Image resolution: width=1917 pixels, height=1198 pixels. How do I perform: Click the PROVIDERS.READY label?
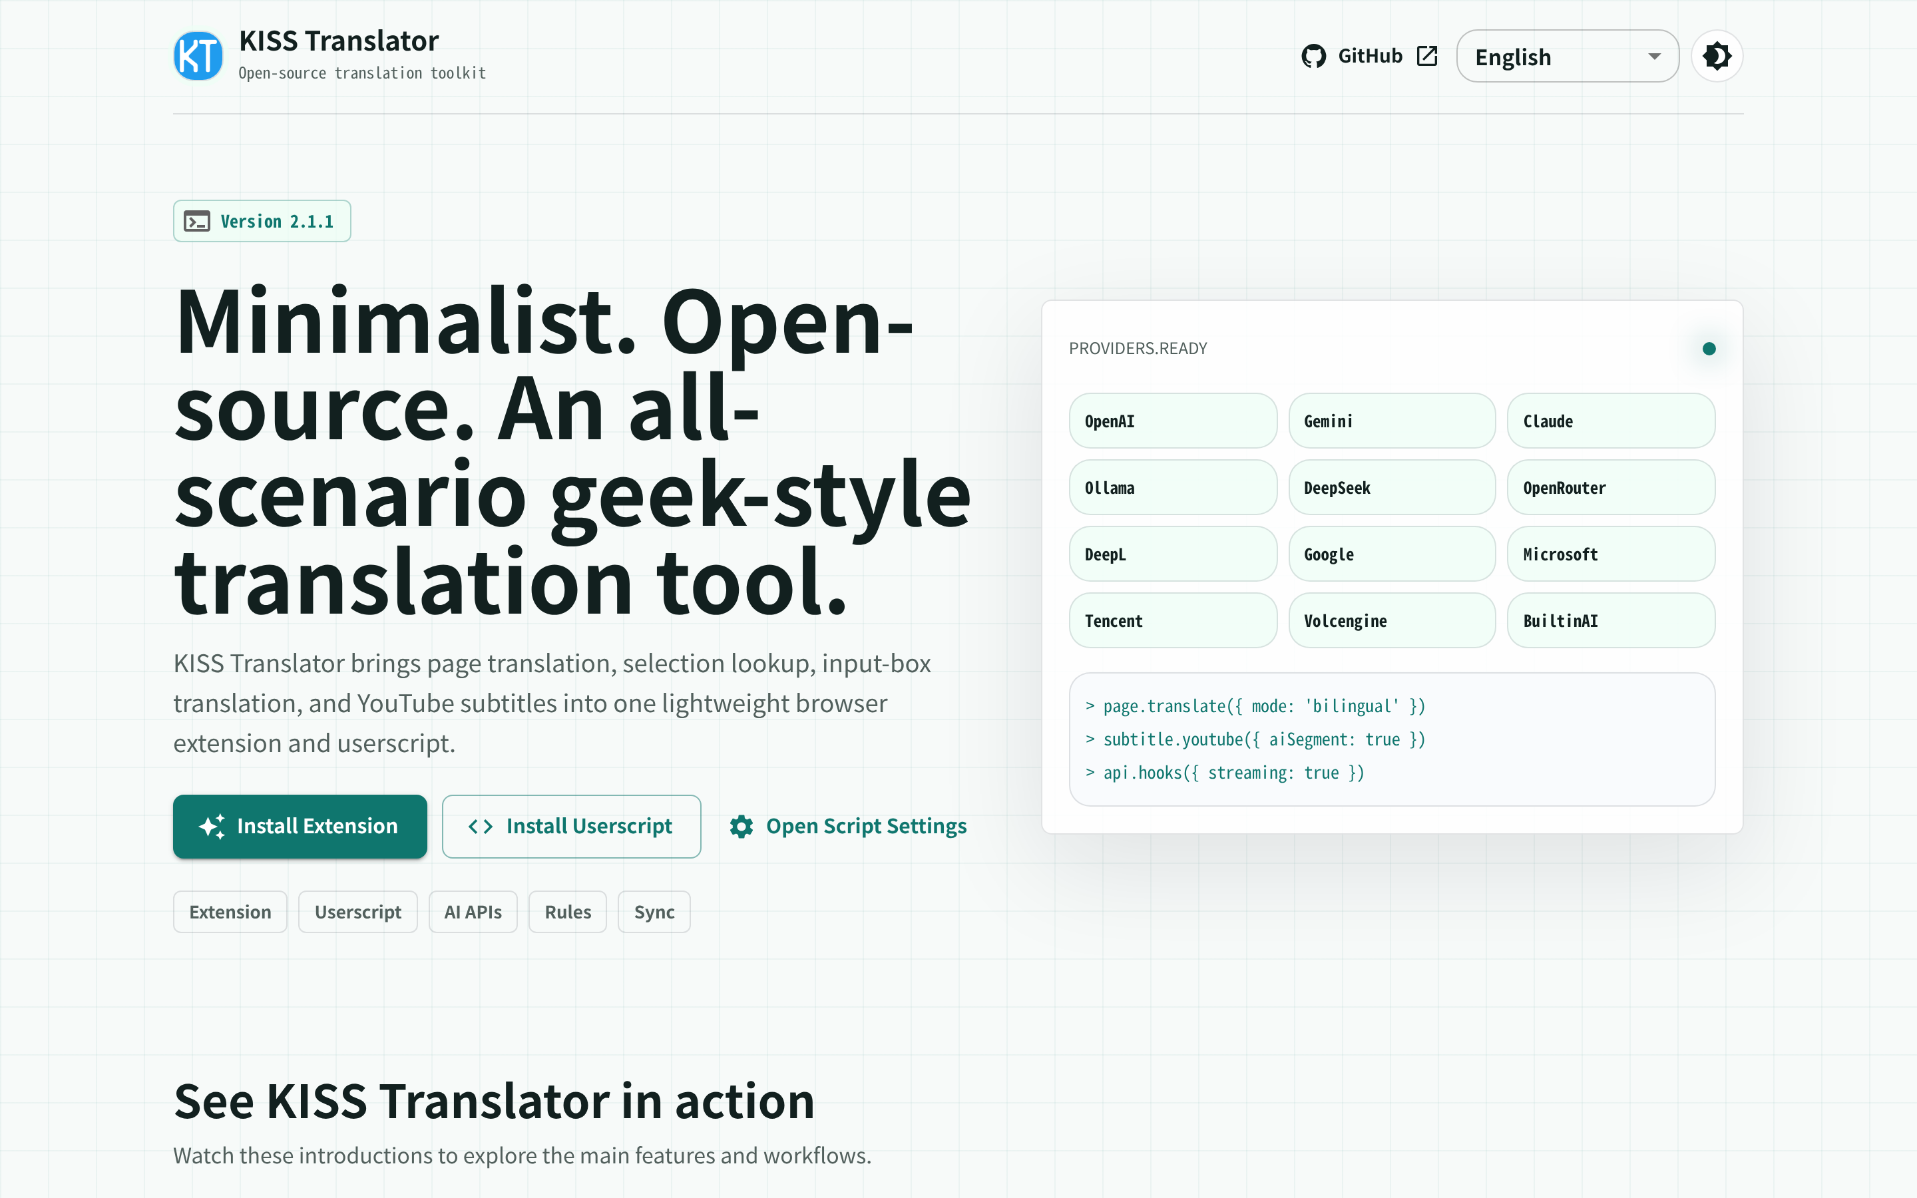(x=1138, y=349)
